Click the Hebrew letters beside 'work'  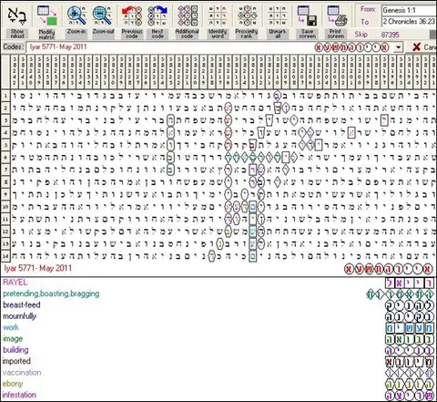pyautogui.click(x=409, y=328)
